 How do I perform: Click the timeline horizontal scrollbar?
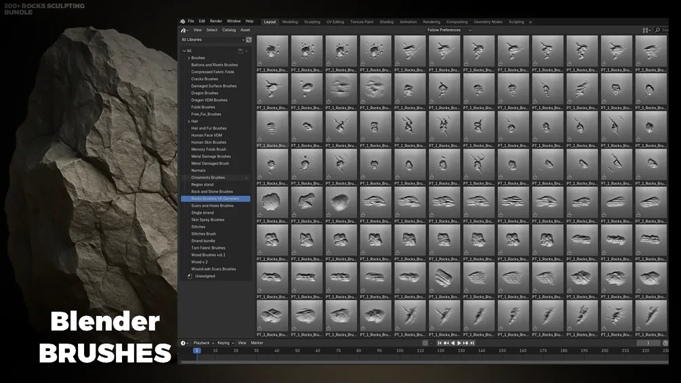[424, 362]
